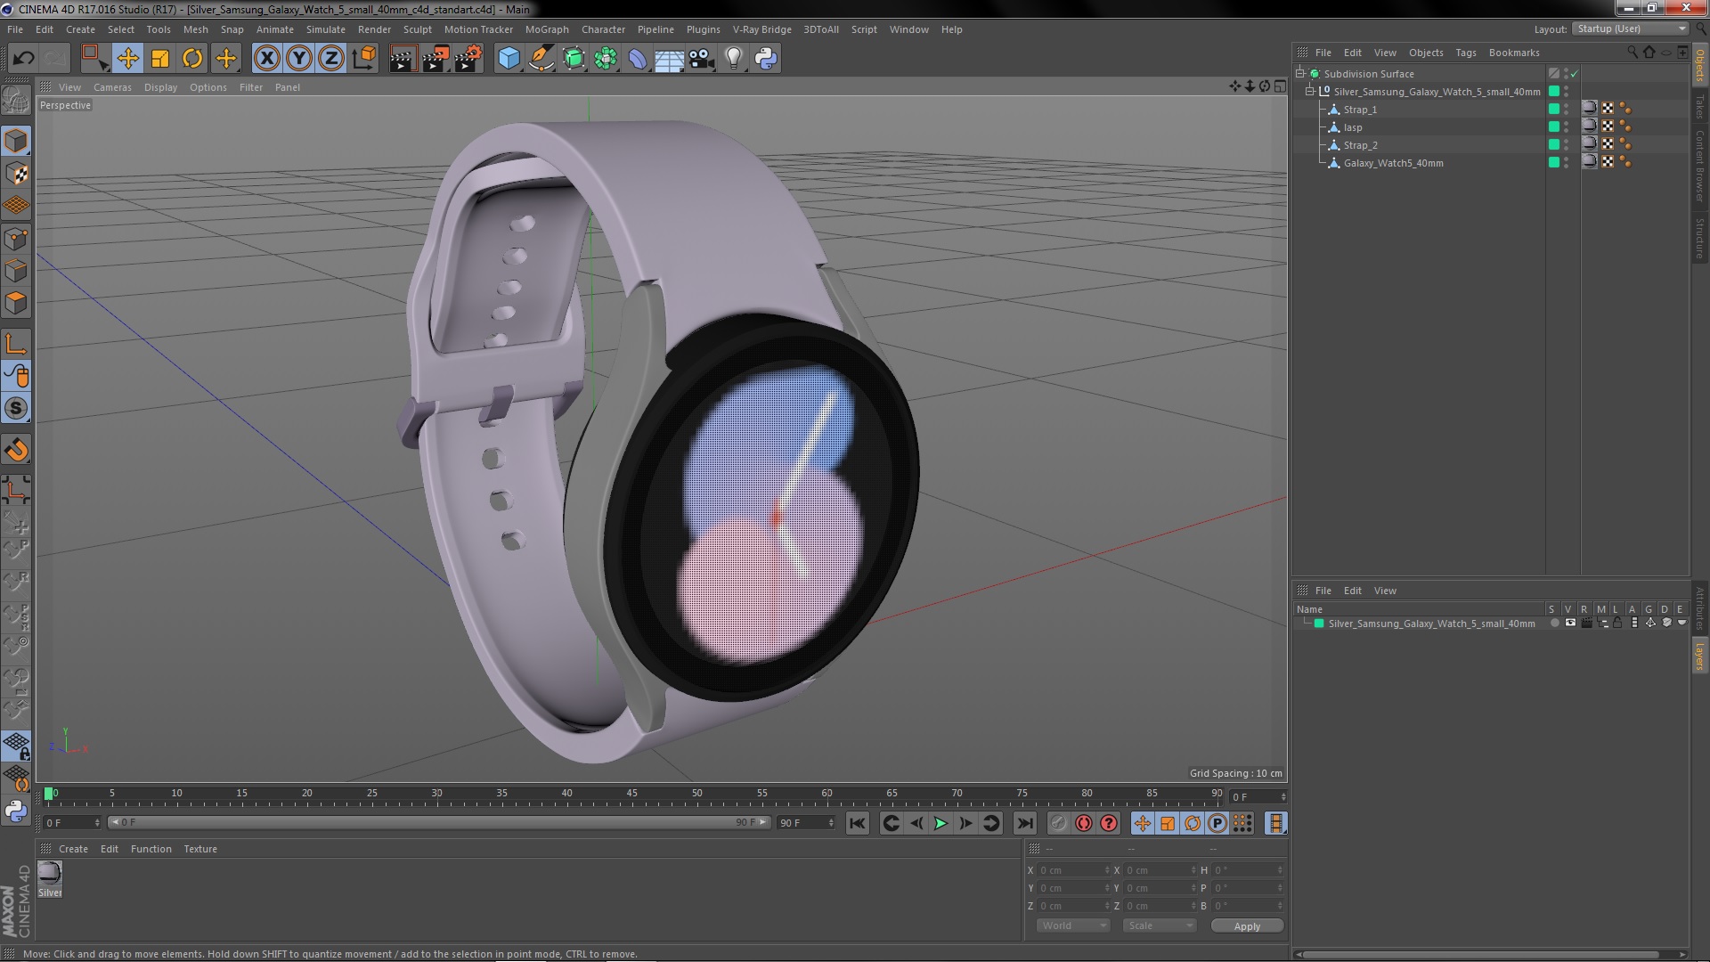The width and height of the screenshot is (1710, 962).
Task: Open the spline Pen tool
Action: click(x=541, y=59)
